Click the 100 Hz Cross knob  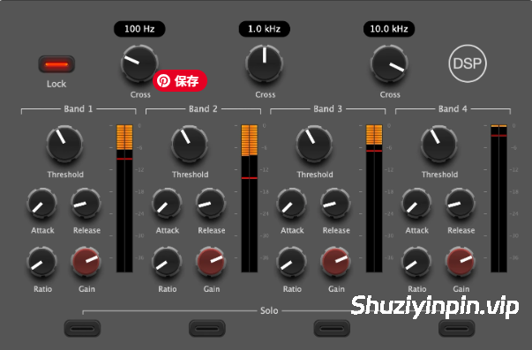point(139,63)
